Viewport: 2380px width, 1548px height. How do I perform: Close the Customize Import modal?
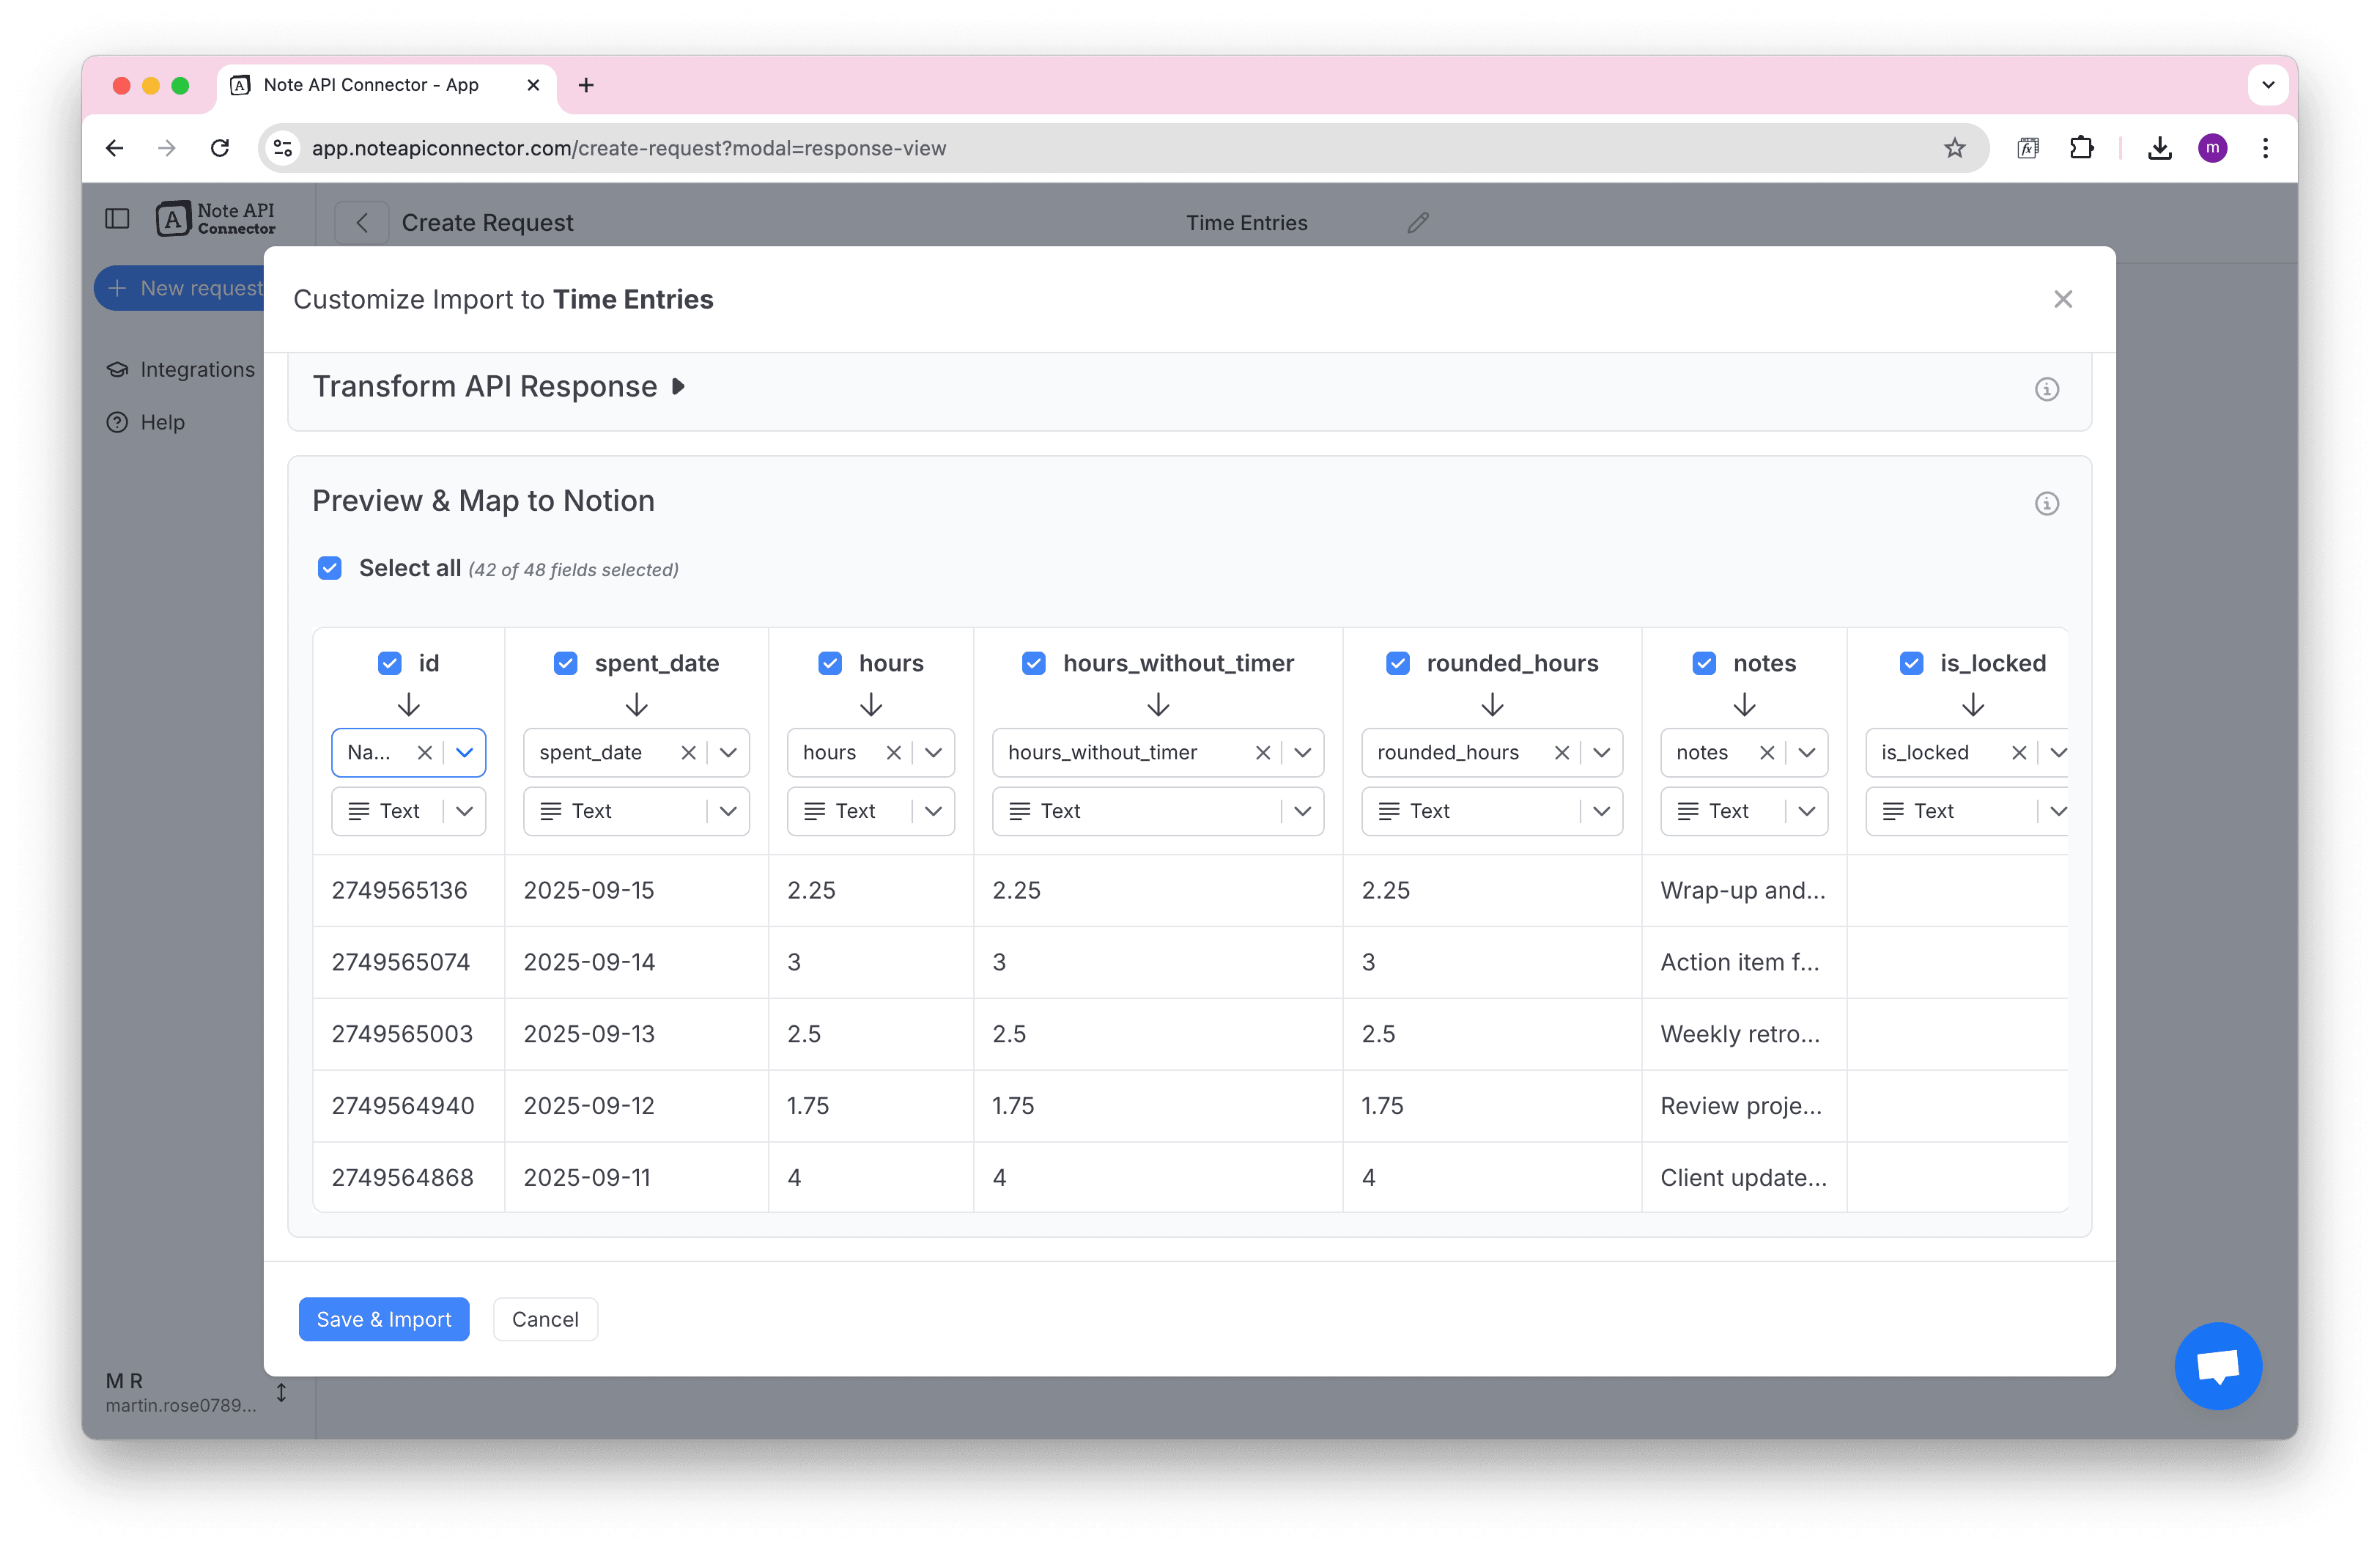(2062, 299)
